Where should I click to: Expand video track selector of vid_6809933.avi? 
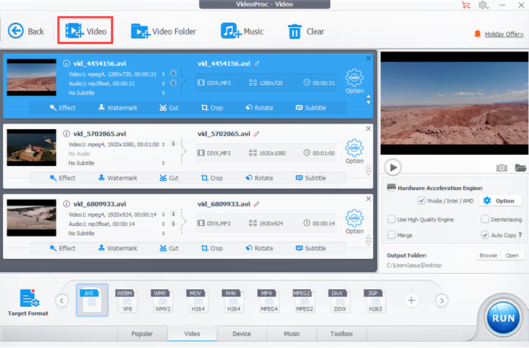(163, 214)
